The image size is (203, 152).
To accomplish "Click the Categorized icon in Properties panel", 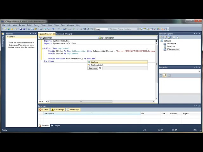I will point(161,75).
